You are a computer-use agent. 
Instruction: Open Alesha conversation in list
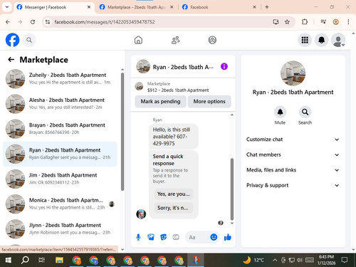(60, 104)
